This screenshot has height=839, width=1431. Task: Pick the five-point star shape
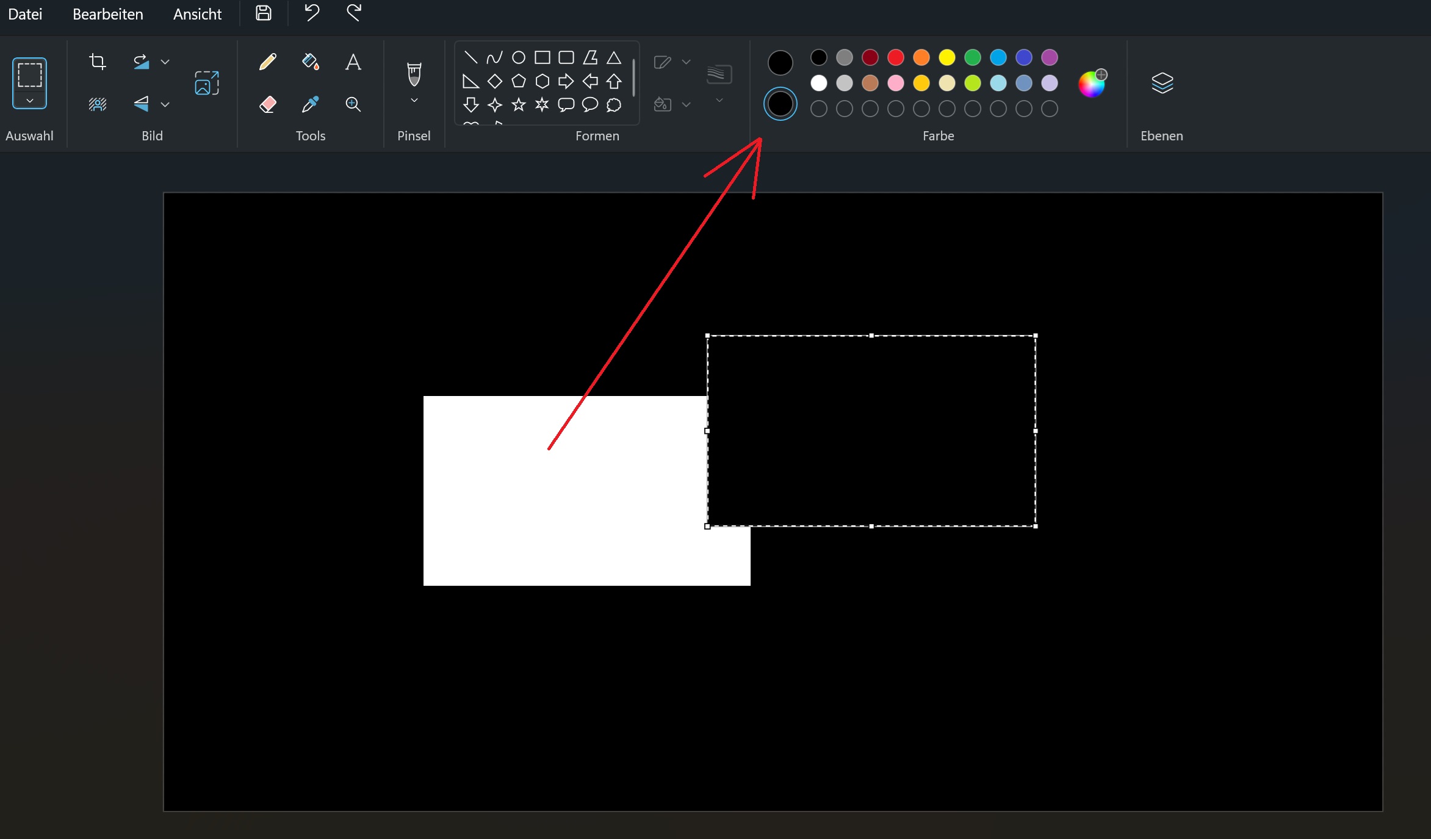[x=518, y=105]
